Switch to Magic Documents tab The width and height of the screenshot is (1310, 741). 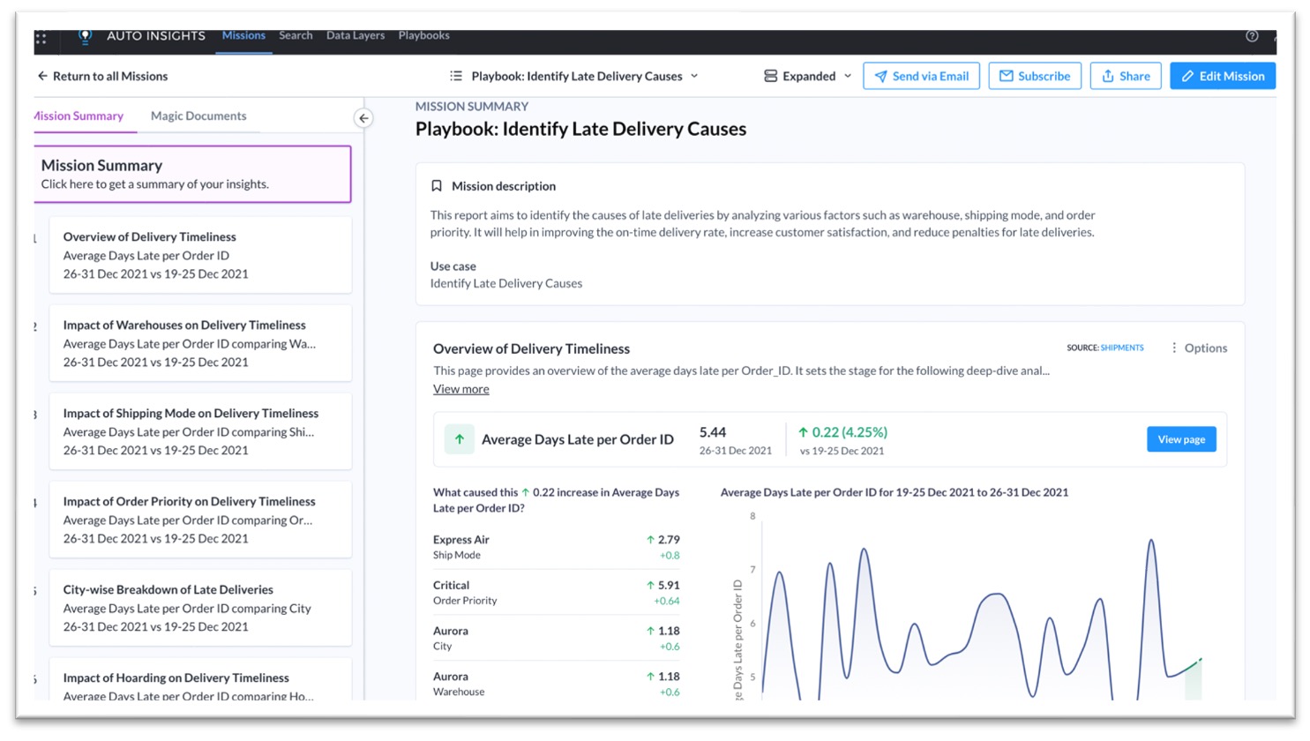[198, 116]
